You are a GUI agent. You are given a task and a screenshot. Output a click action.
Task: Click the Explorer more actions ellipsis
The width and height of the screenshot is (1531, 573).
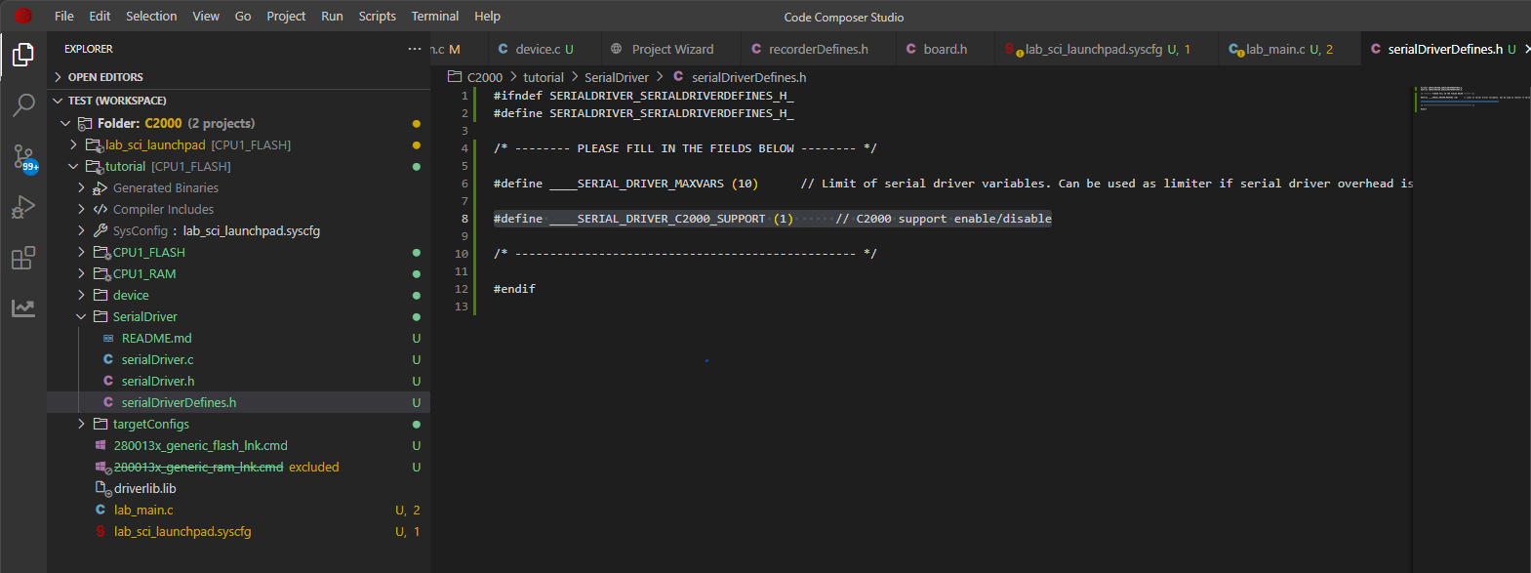(x=415, y=49)
